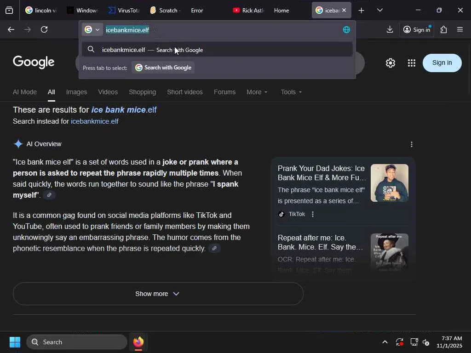Open the downloads panel
Image resolution: width=471 pixels, height=353 pixels.
click(x=390, y=29)
